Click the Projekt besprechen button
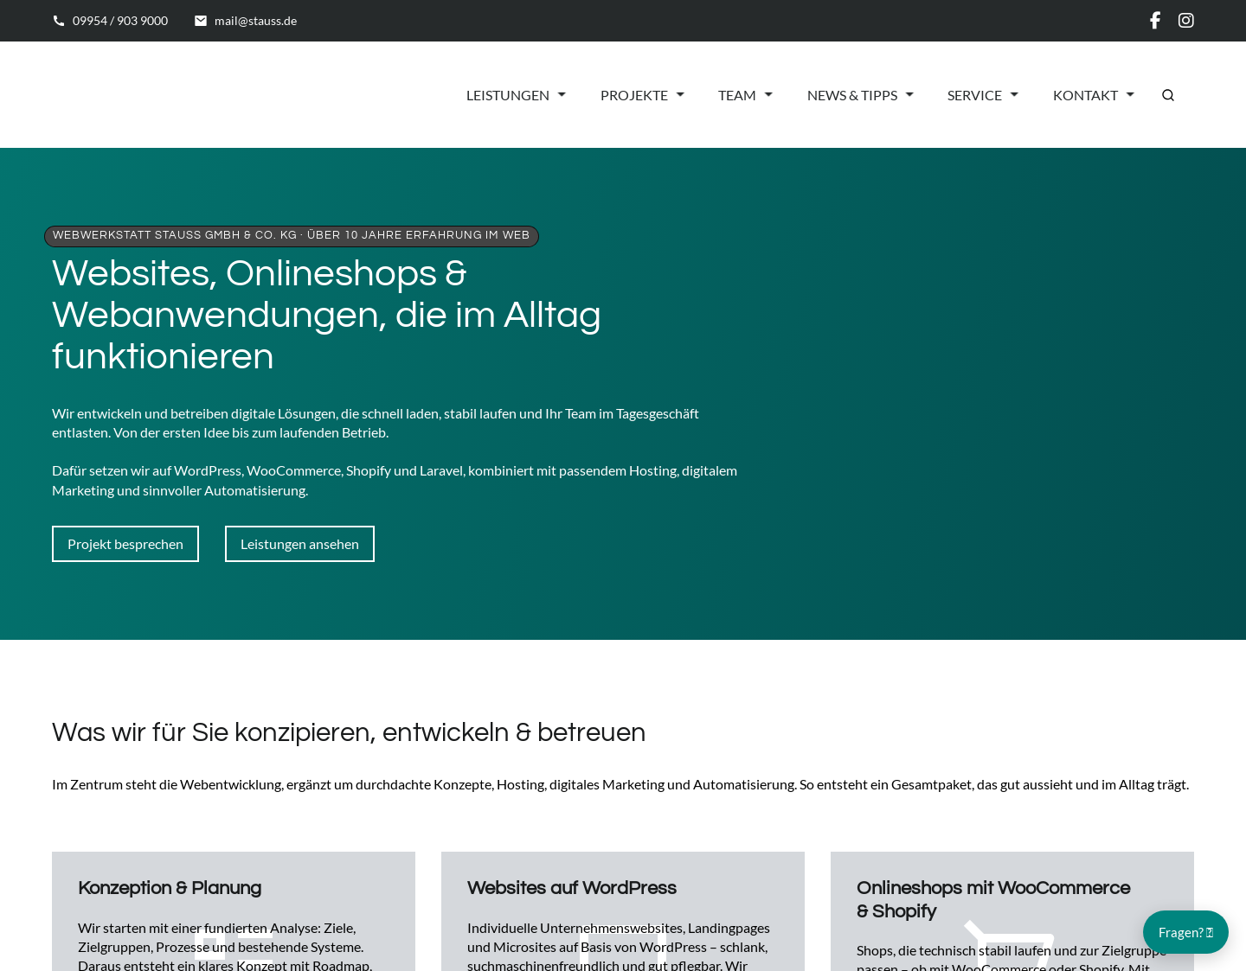The height and width of the screenshot is (971, 1246). point(125,544)
